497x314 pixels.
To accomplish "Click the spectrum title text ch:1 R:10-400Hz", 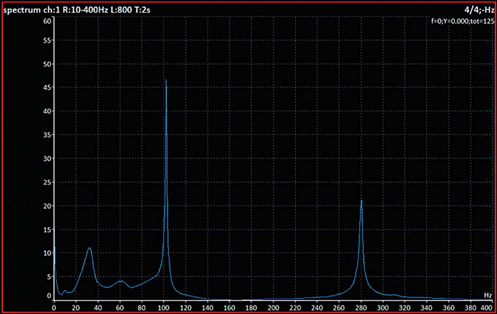I will pyautogui.click(x=76, y=10).
